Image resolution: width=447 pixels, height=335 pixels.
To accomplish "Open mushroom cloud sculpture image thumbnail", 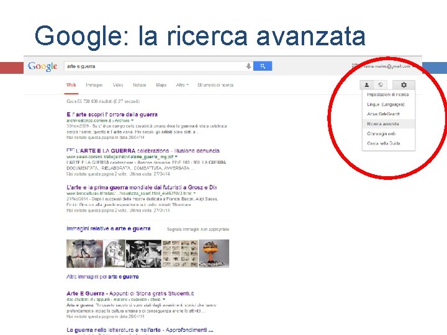I will point(214,254).
